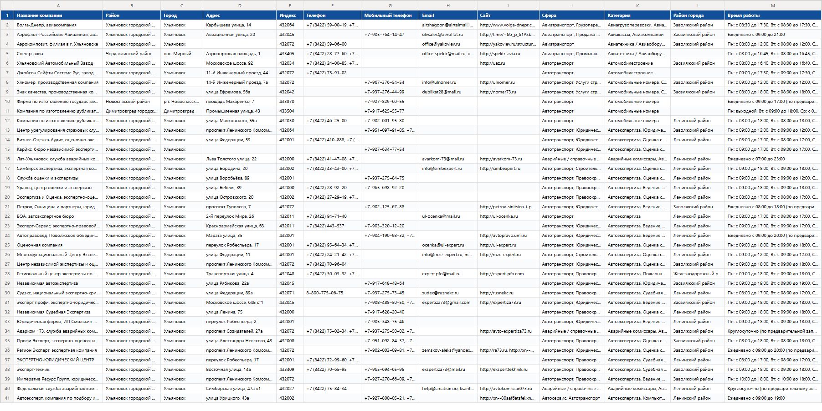Click the address "Московское шоссе, 92"
Image resolution: width=822 pixels, height=411 pixels.
click(x=240, y=63)
